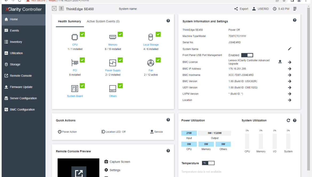The height and width of the screenshot is (177, 312).
Task: Click Capture Screen in Remote Console Preview
Action: [117, 162]
